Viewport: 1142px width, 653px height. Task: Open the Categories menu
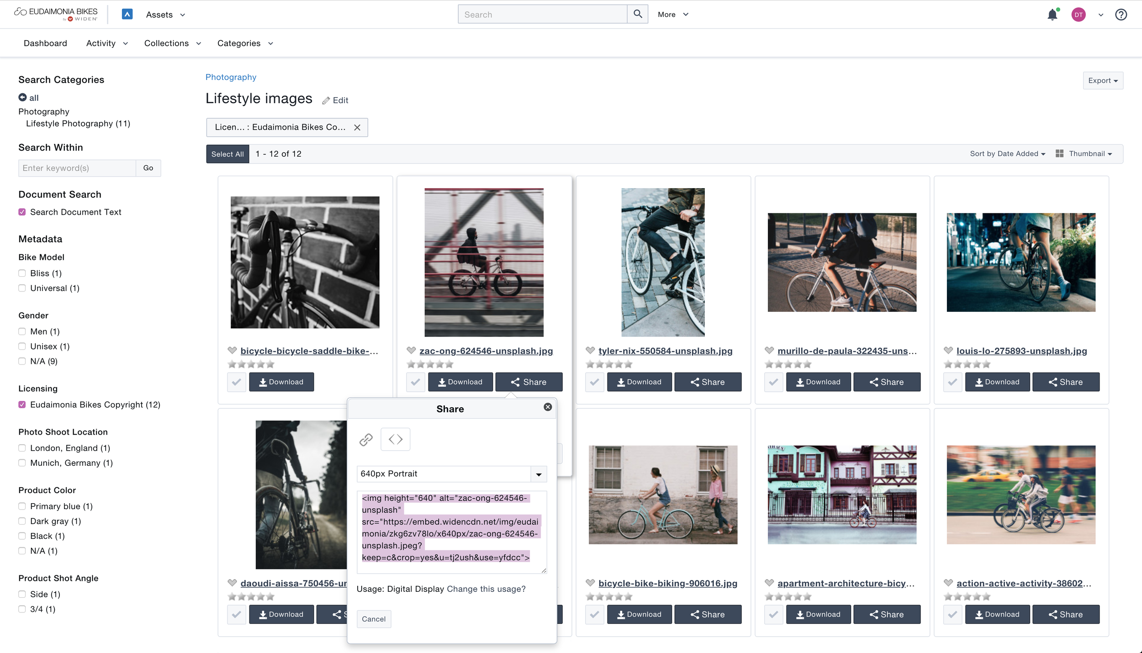tap(245, 43)
